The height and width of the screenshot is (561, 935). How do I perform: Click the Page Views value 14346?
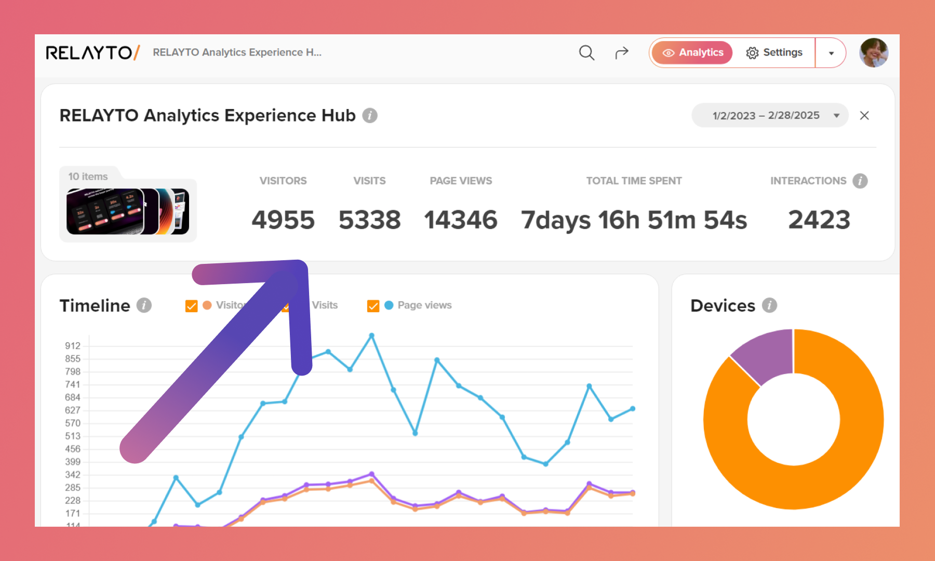click(x=461, y=220)
